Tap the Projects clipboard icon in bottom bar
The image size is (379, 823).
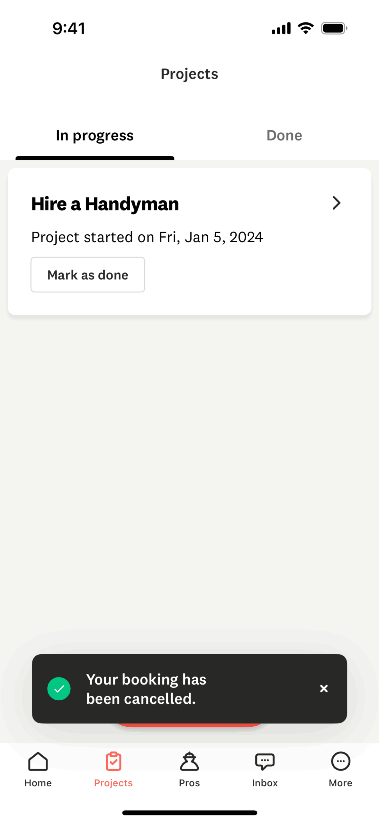[x=113, y=761]
